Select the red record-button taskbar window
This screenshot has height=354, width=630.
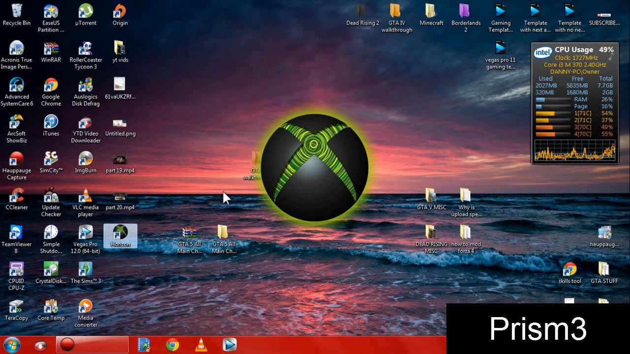click(92, 345)
